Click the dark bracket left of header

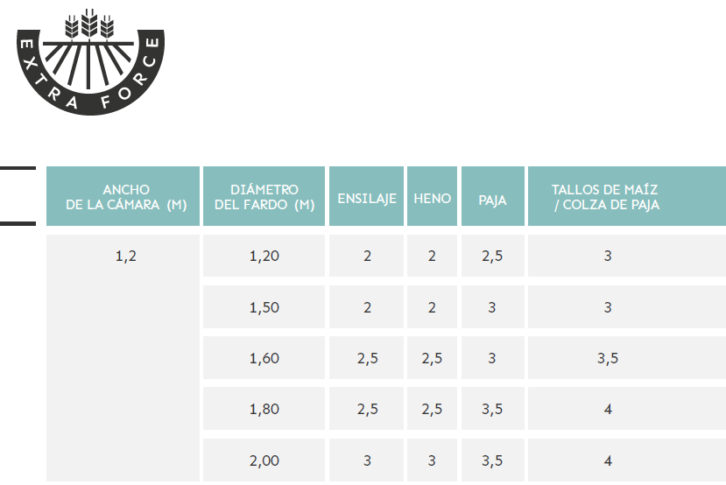(x=18, y=196)
